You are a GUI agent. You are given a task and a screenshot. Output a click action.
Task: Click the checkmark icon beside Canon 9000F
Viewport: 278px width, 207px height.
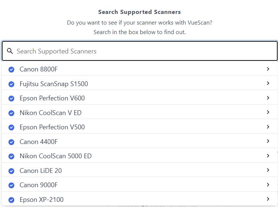11,185
